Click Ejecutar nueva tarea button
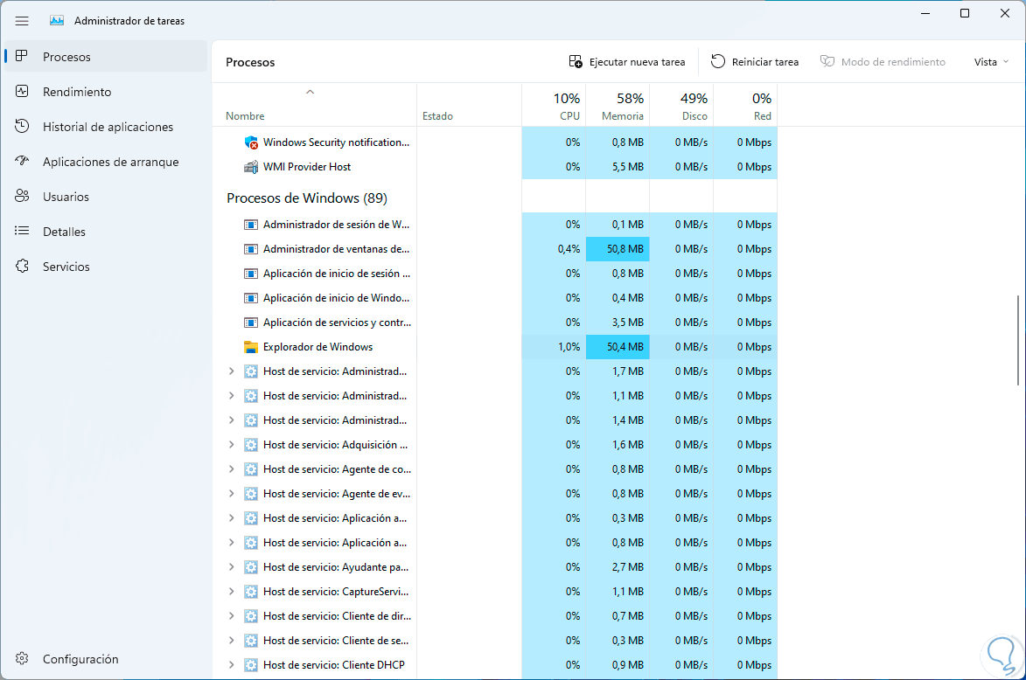 627,62
